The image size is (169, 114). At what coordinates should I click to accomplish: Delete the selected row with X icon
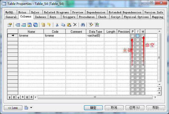pos(75,25)
